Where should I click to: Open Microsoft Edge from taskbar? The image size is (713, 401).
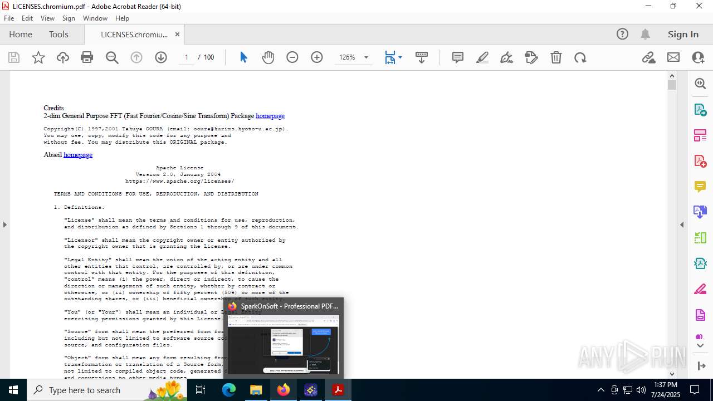(x=229, y=390)
